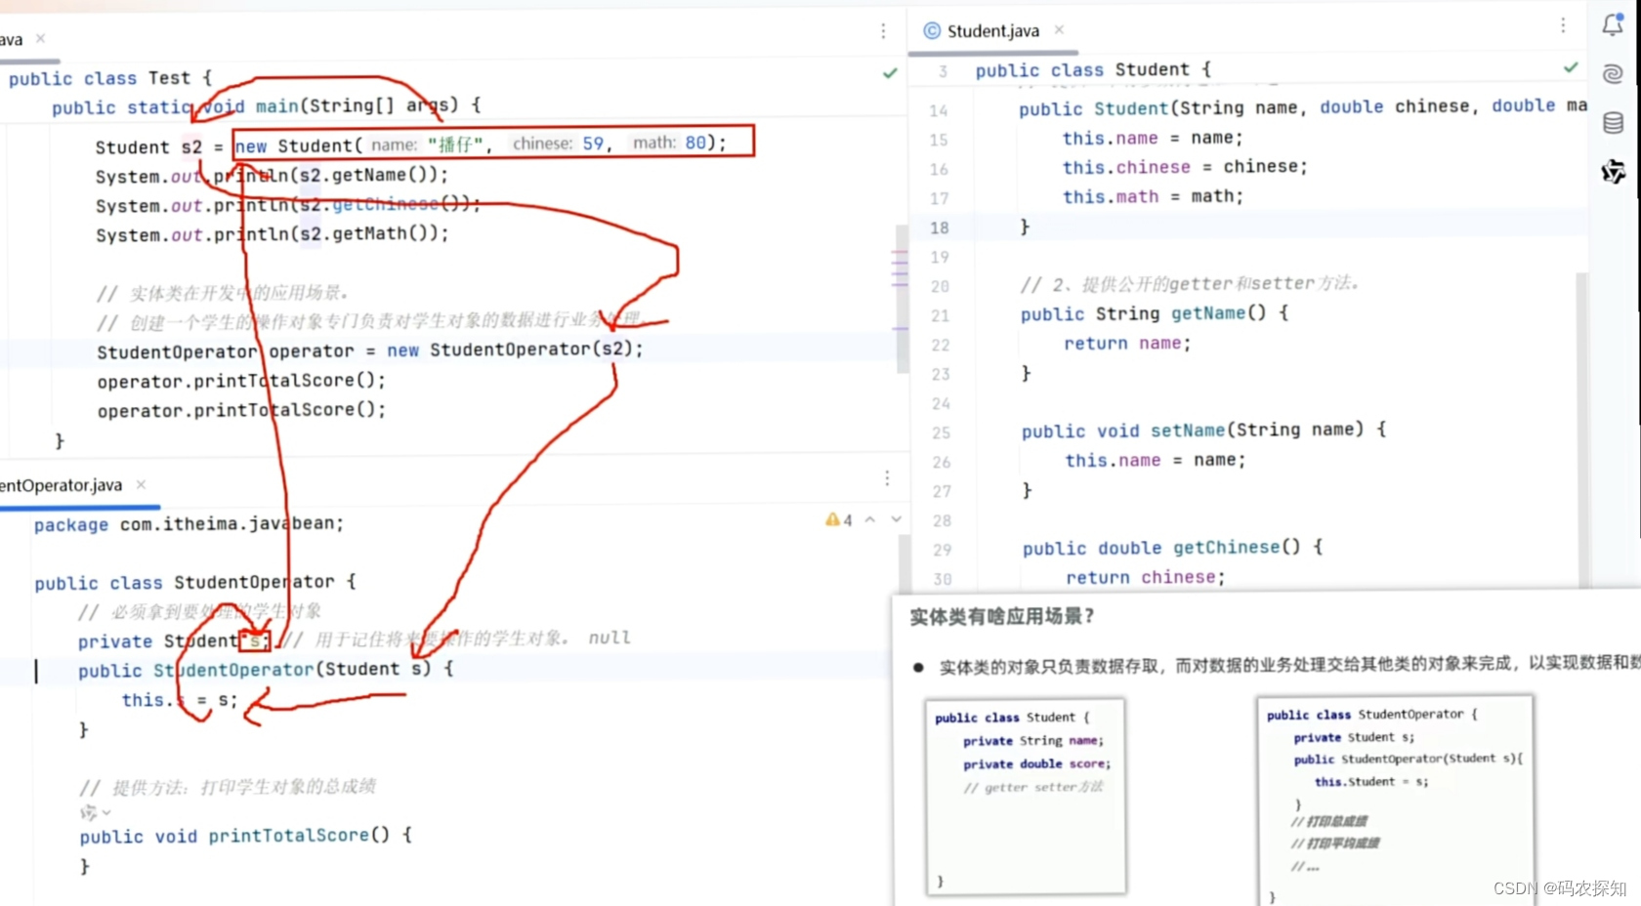The height and width of the screenshot is (906, 1641).
Task: Click 'public class StudentOperator' declaration
Action: (x=195, y=583)
